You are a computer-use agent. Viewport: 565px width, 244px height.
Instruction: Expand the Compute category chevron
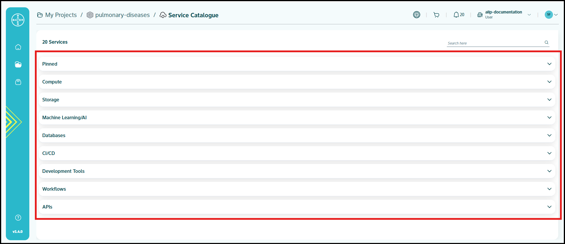[549, 82]
